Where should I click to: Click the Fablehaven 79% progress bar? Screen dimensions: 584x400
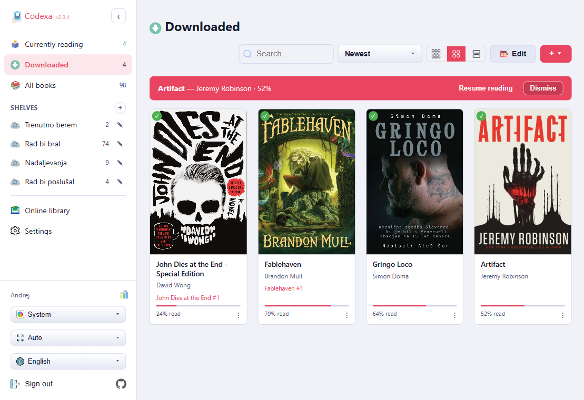(x=306, y=305)
